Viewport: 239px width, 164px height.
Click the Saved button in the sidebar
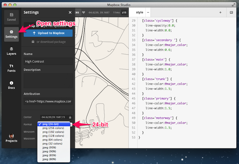11,17
